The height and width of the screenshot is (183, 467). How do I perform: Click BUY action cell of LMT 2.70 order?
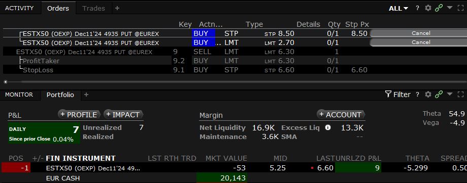(204, 42)
